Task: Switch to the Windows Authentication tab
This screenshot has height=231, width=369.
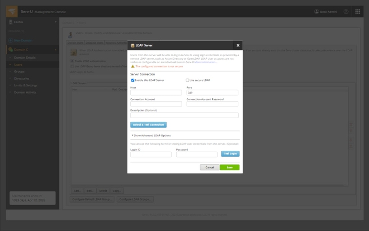Action: click(116, 43)
